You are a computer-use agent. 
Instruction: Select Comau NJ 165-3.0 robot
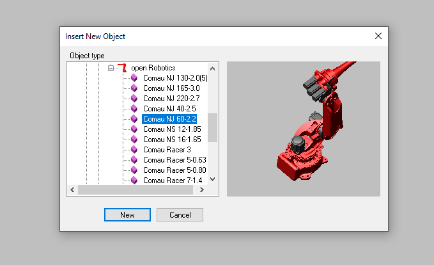tap(171, 88)
